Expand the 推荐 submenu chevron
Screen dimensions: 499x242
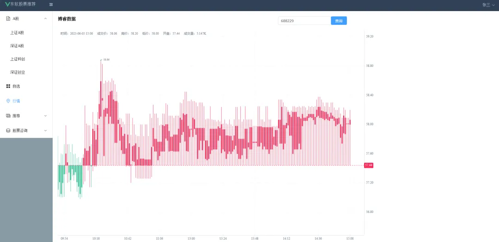(x=45, y=116)
